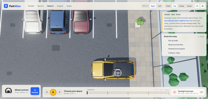Click the blue parked car
This screenshot has width=208, height=99.
58,22
